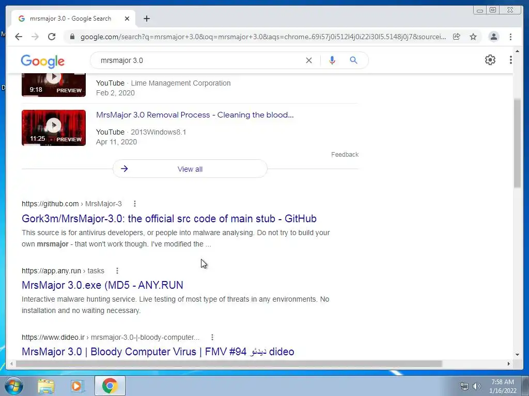
Task: Click the browser forward arrow
Action: click(x=35, y=37)
